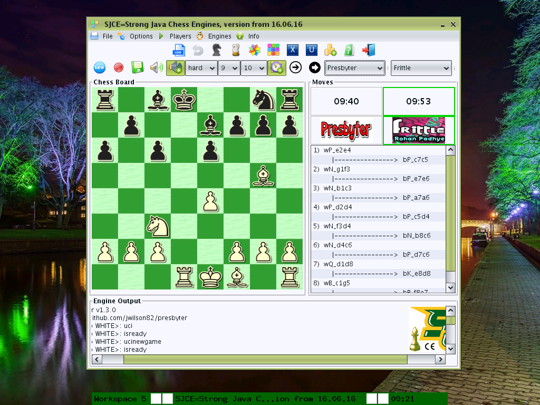The width and height of the screenshot is (540, 405).
Task: Open the LOG file viewer icon
Action: tap(179, 50)
